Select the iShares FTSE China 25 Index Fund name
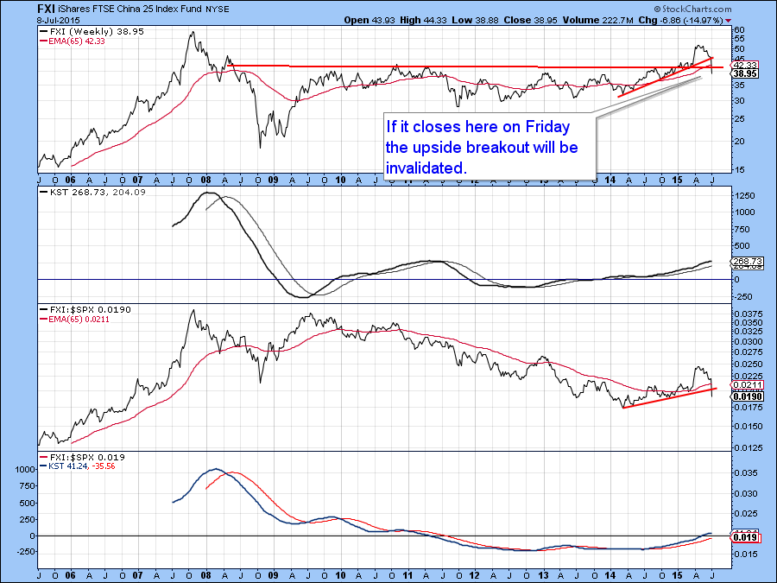This screenshot has height=583, width=777. 129,10
